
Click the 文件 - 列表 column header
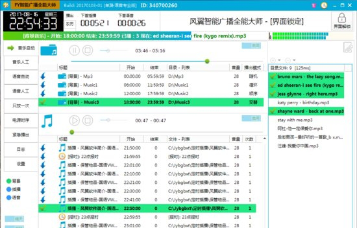(198, 139)
